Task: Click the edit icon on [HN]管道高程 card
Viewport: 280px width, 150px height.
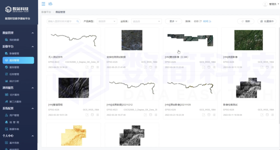Action: pos(87,115)
